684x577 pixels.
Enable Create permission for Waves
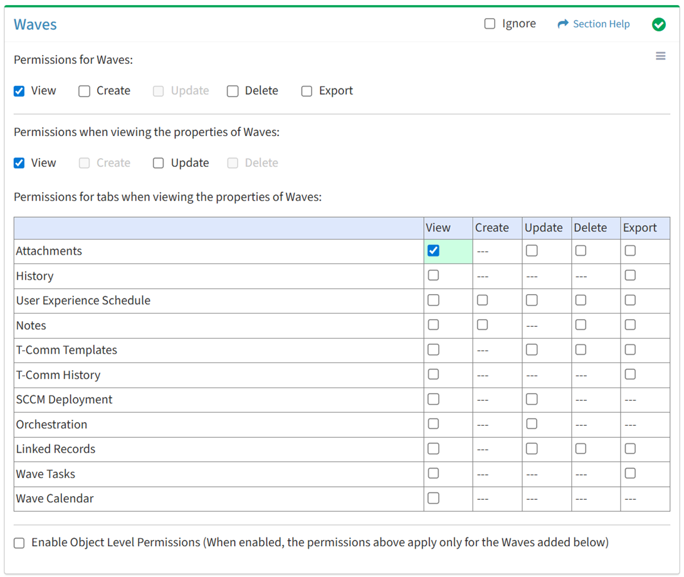(85, 91)
